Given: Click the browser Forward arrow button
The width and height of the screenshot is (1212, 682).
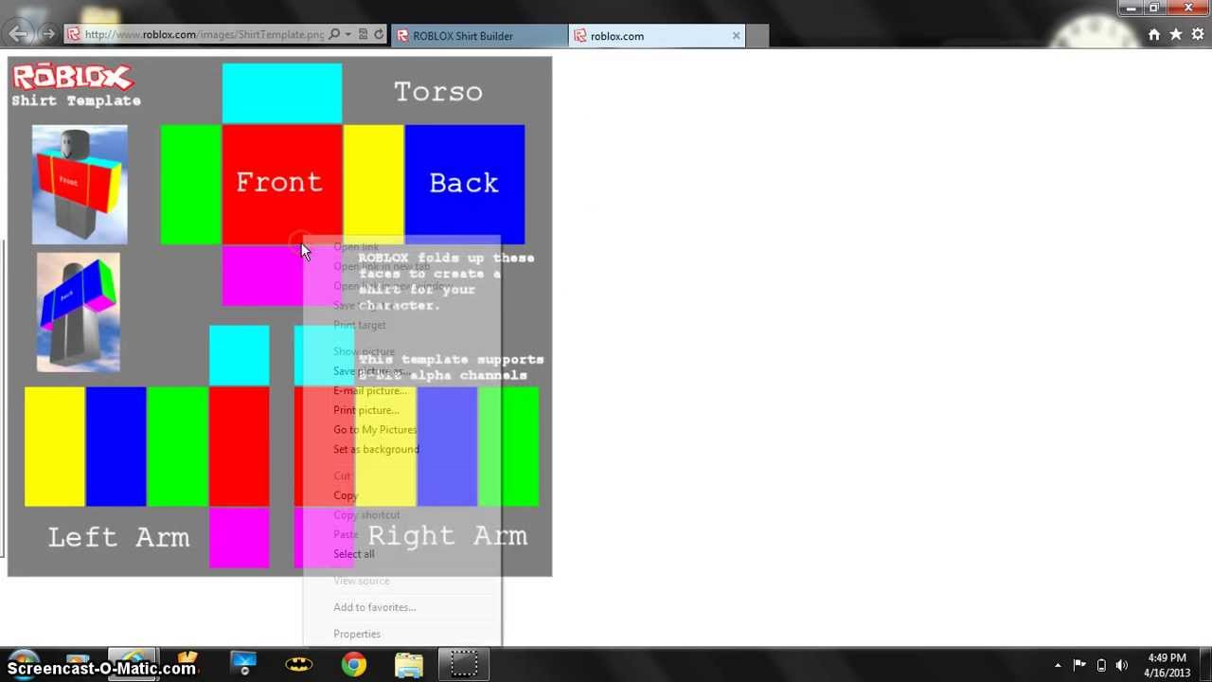Looking at the screenshot, I should point(47,35).
